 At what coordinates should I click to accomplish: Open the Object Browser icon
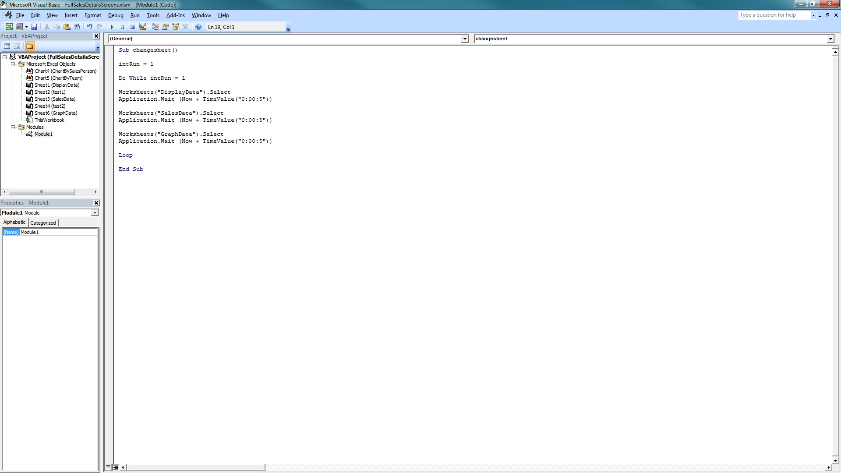coord(176,27)
